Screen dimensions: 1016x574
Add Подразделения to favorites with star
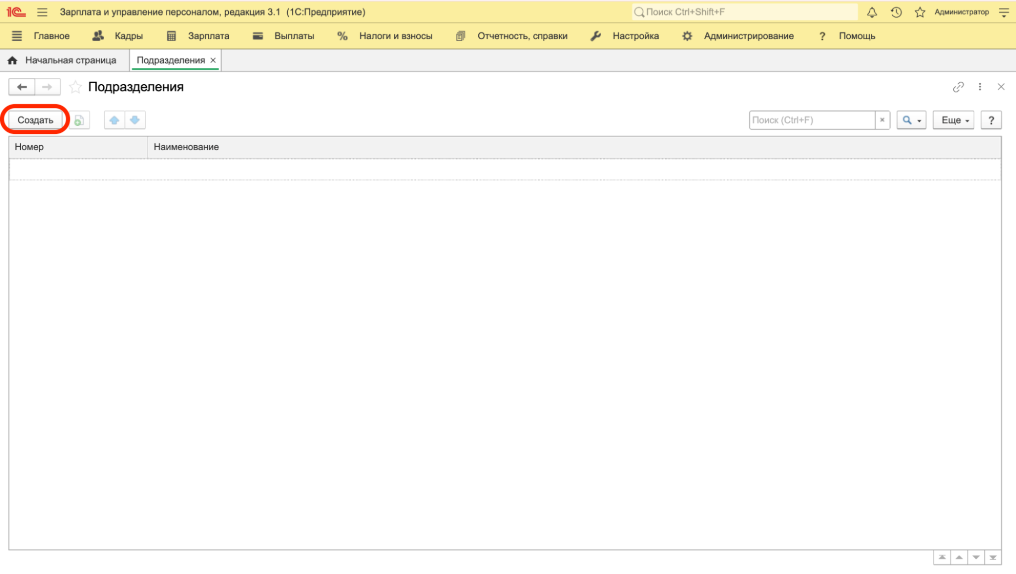[x=75, y=87]
